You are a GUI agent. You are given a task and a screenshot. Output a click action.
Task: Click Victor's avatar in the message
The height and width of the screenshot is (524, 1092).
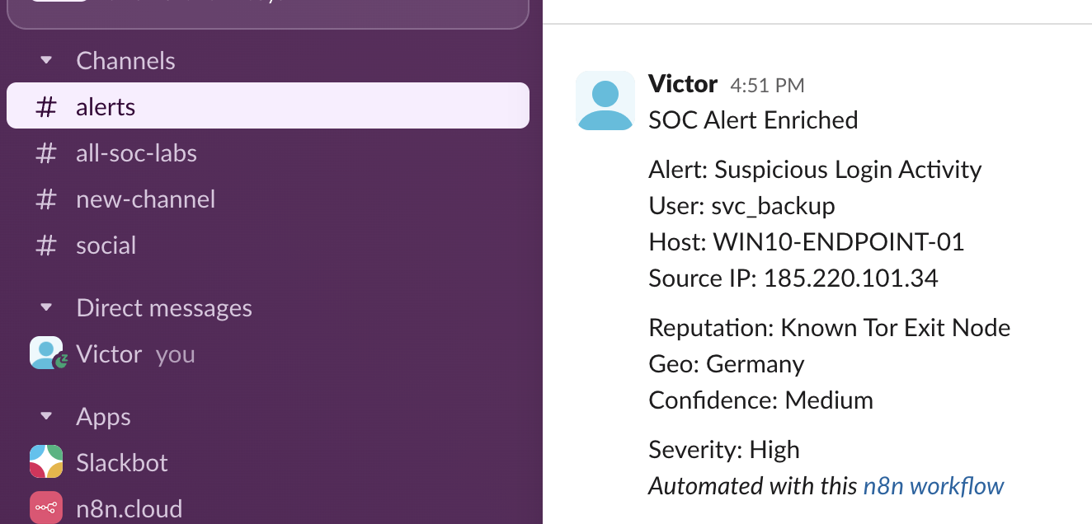605,100
